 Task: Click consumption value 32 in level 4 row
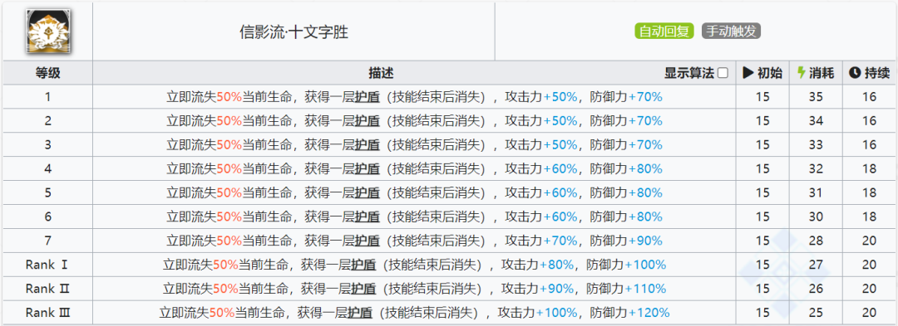coord(816,169)
